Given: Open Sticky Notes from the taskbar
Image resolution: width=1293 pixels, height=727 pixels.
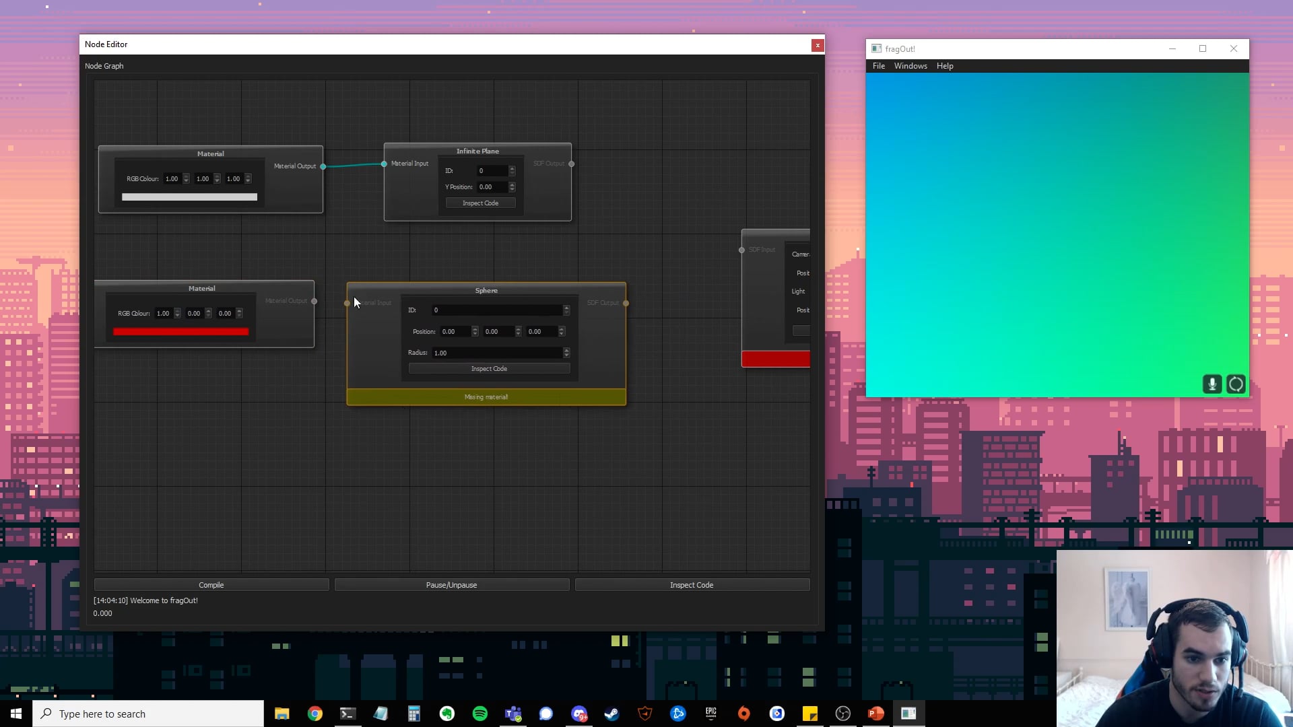Looking at the screenshot, I should coord(809,714).
